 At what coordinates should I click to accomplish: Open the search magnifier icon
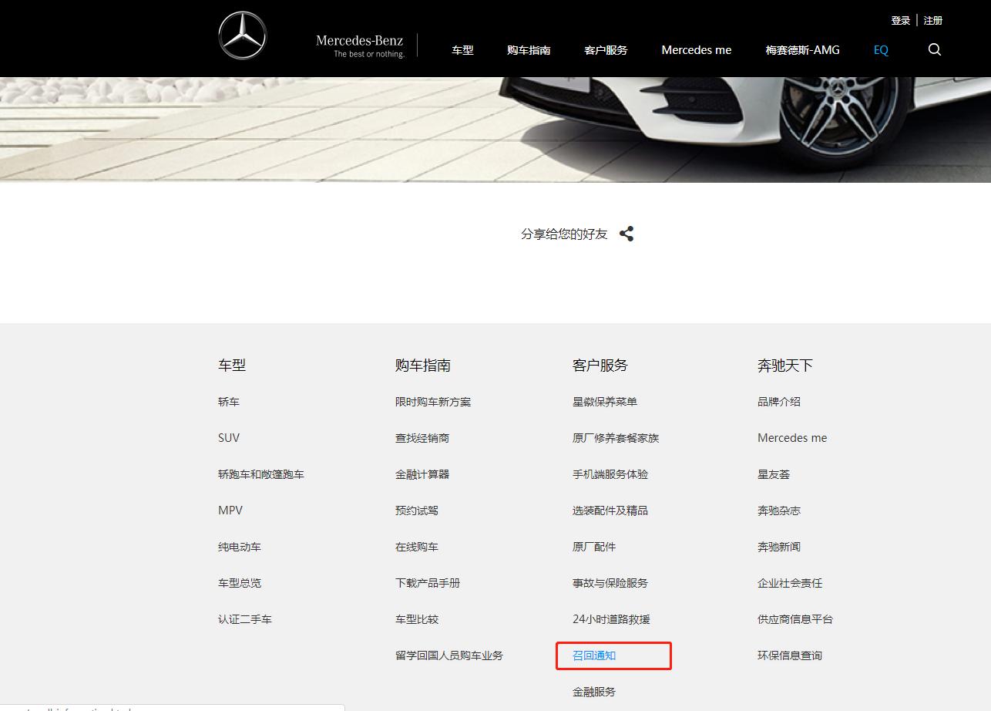coord(935,49)
